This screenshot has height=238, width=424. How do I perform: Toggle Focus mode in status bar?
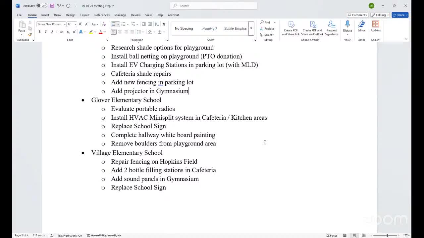pyautogui.click(x=332, y=235)
